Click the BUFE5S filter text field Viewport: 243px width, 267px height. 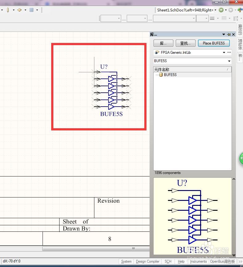point(190,61)
